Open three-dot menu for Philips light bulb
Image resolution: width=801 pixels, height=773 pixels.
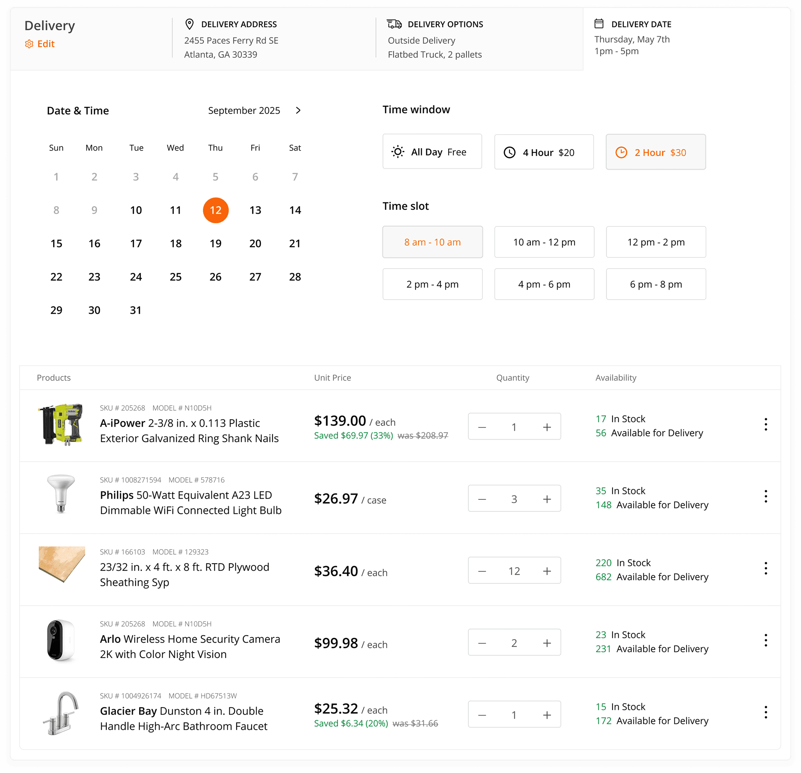pos(765,497)
